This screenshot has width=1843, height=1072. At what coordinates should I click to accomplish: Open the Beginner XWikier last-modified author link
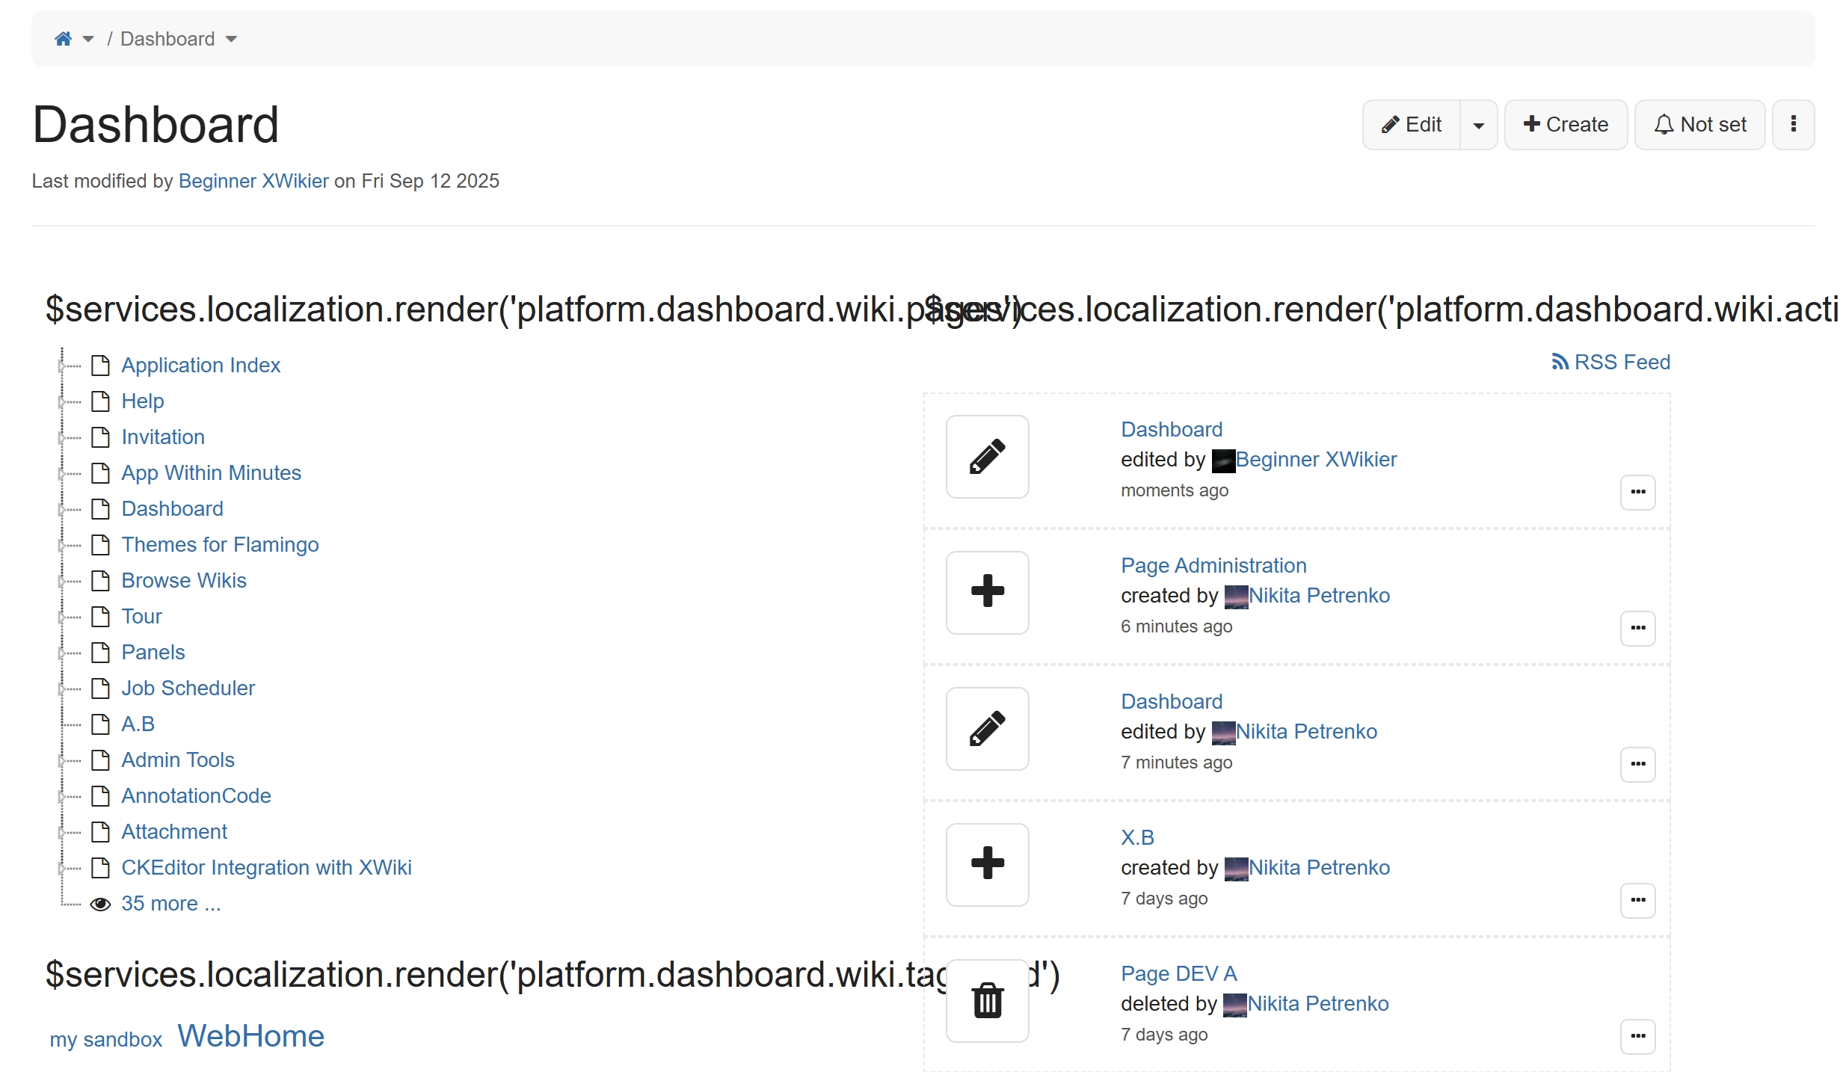coord(253,181)
